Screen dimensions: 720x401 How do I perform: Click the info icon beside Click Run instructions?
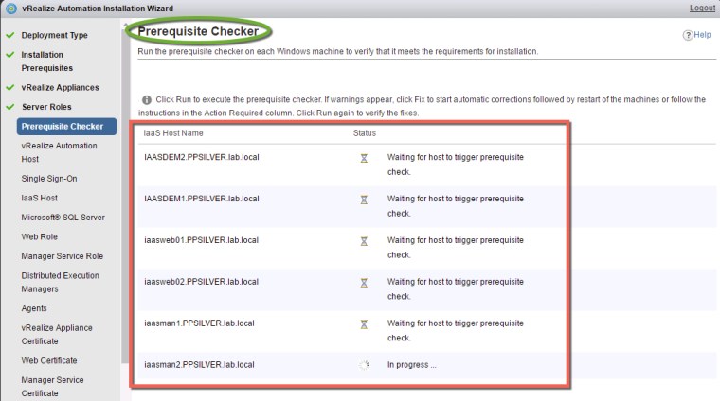tap(147, 100)
